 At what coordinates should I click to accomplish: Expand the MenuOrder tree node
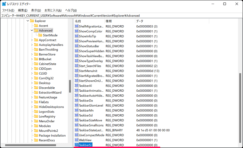pos(32,121)
